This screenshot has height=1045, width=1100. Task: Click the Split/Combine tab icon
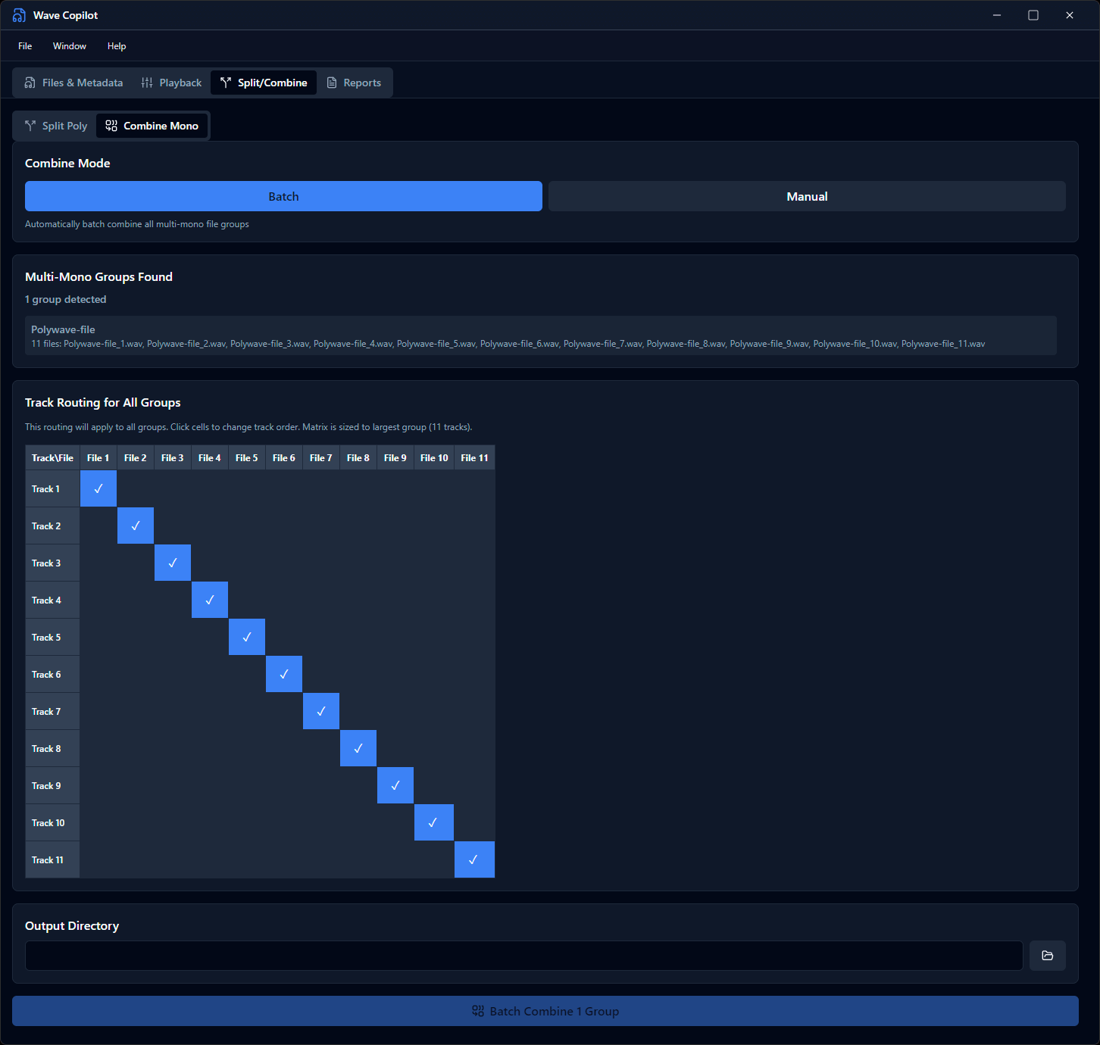tap(226, 83)
